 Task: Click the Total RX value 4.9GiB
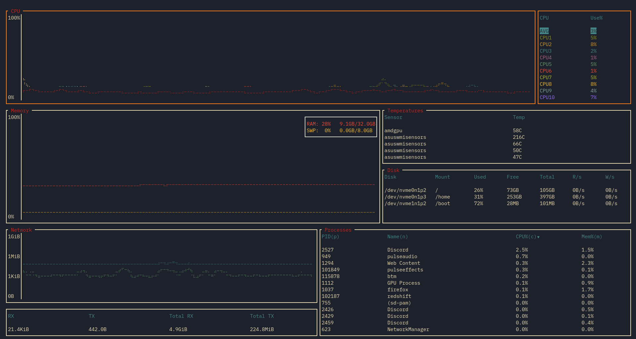click(x=178, y=329)
